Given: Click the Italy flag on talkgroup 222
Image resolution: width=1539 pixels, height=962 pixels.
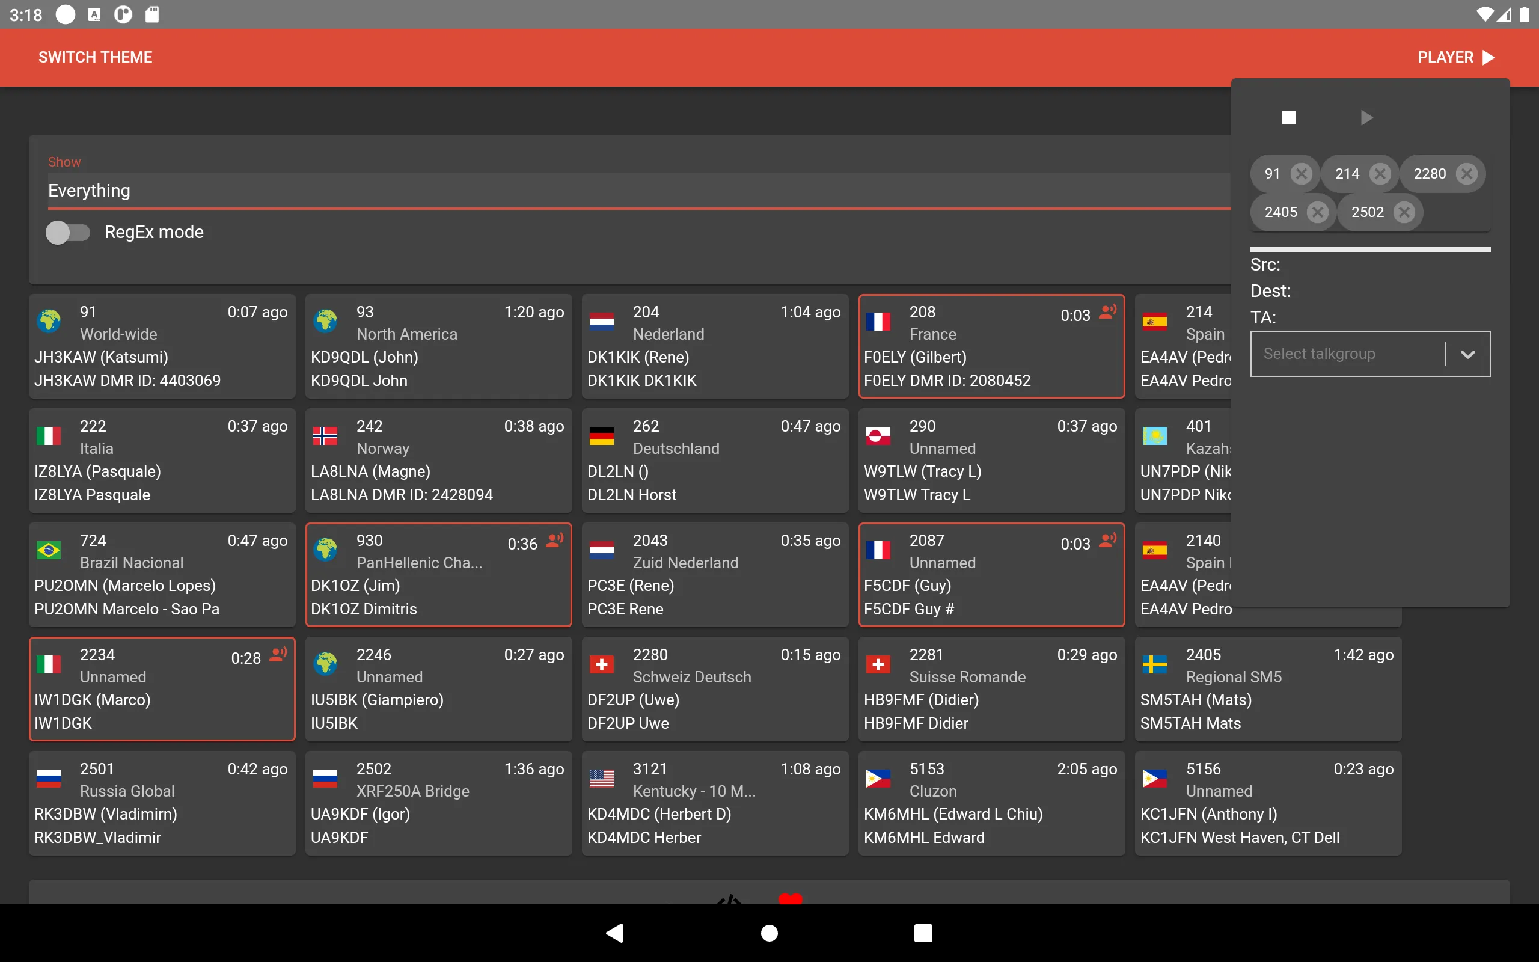Looking at the screenshot, I should [x=49, y=436].
